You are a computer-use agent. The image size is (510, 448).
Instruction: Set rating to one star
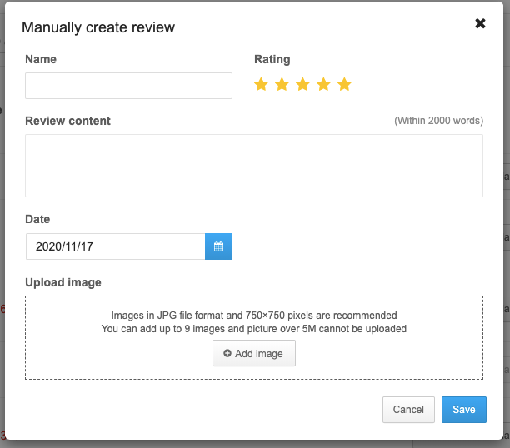261,84
